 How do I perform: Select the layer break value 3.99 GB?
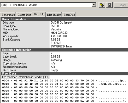coord(55,56)
